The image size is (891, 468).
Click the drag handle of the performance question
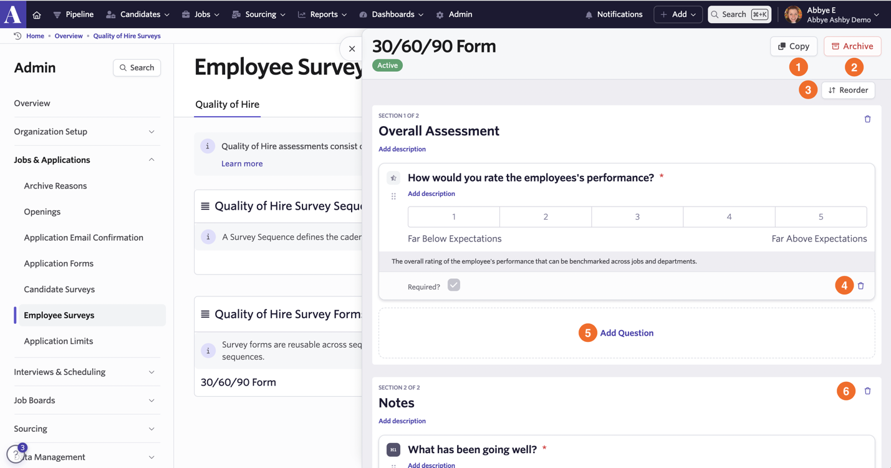[393, 196]
